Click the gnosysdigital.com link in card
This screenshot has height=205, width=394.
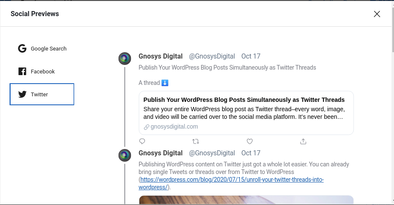pyautogui.click(x=174, y=126)
